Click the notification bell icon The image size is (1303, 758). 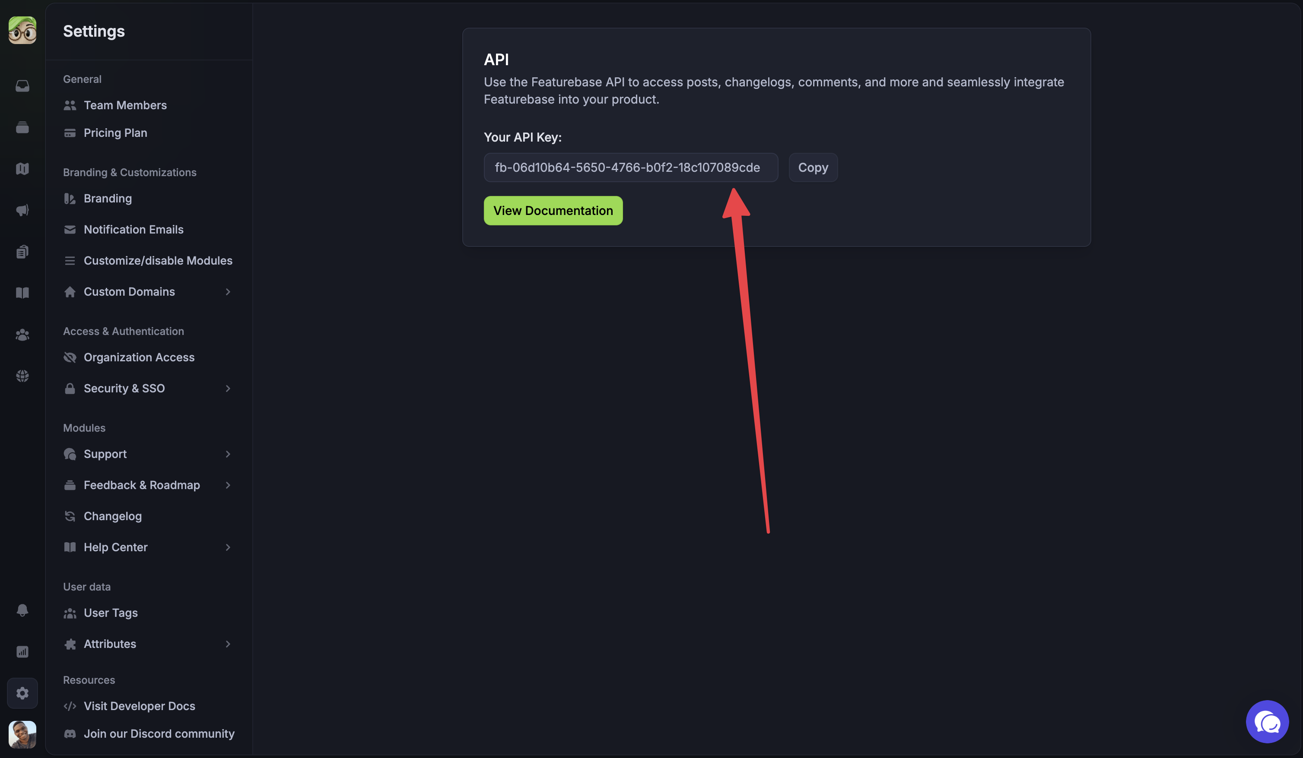pos(22,610)
